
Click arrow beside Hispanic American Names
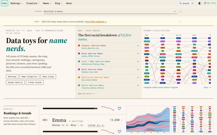(138, 46)
